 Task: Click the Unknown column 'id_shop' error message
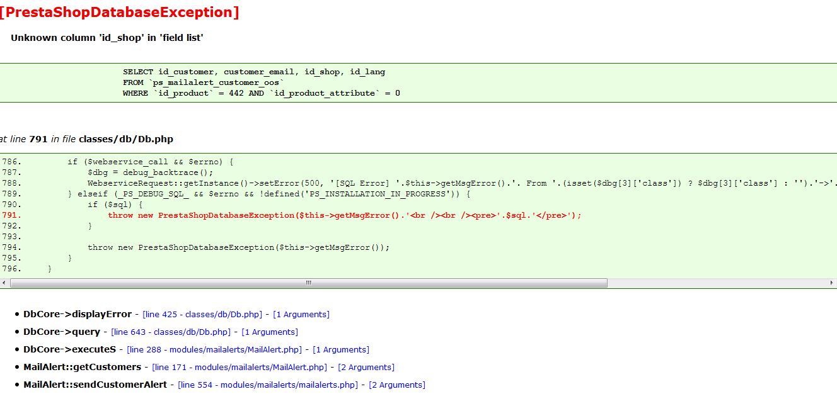point(107,38)
